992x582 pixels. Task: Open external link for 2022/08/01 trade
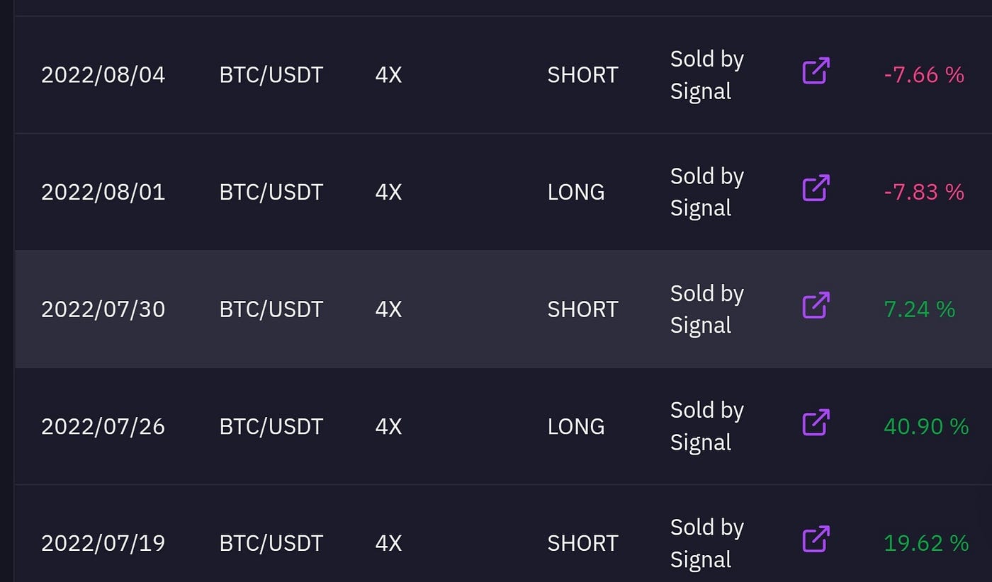click(x=816, y=188)
